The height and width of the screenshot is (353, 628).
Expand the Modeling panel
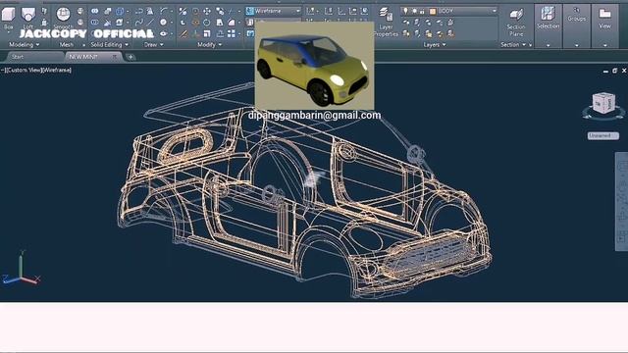(24, 45)
